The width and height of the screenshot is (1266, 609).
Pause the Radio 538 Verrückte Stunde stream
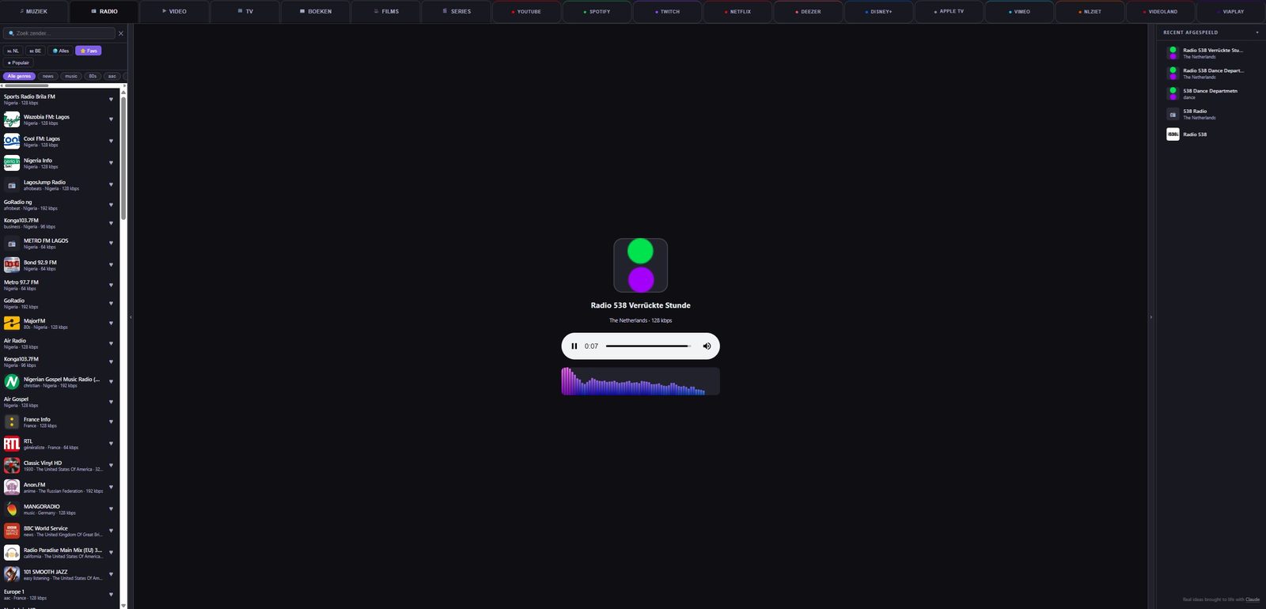tap(574, 346)
